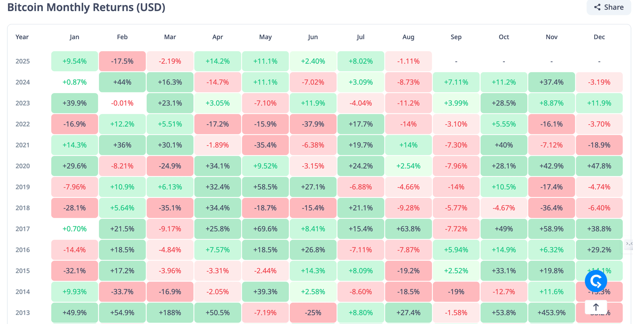The image size is (633, 324).
Task: Click the blue circular arrow floating icon
Action: click(x=595, y=281)
